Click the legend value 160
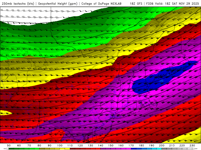Image resolution: width=201 pixels, height=150 pixels. 121,145
